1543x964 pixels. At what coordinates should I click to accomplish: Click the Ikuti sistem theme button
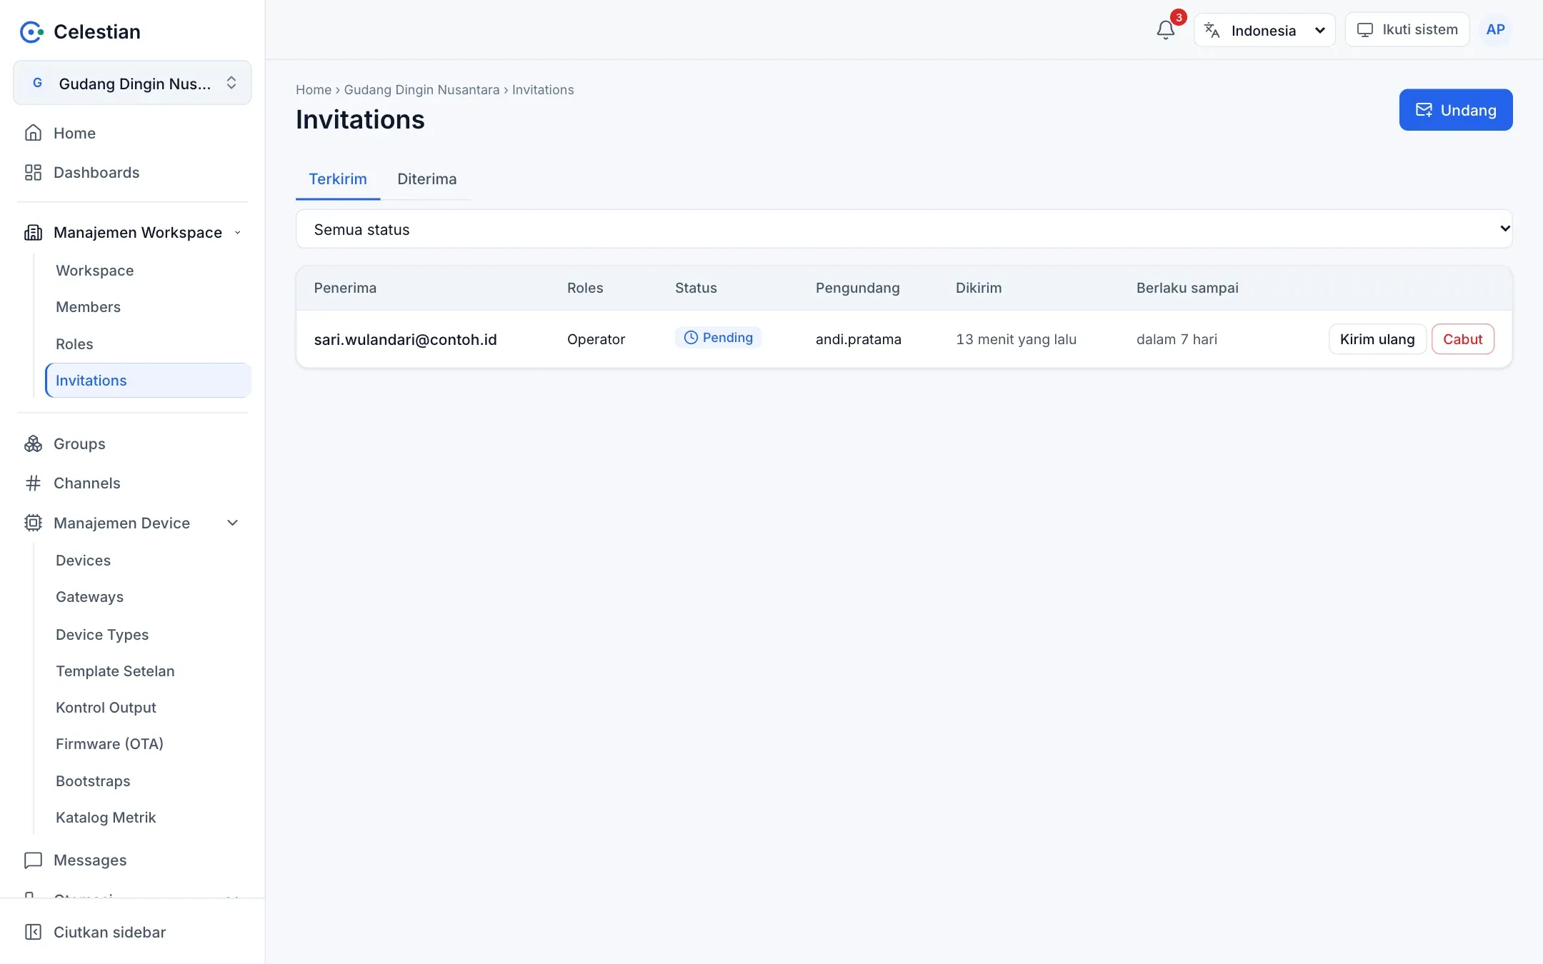point(1407,30)
